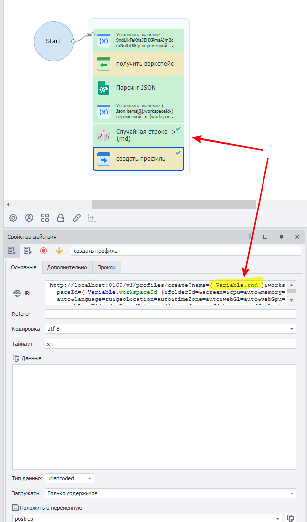Click the Start node circle
Viewport: 307px width, 522px height.
click(53, 41)
